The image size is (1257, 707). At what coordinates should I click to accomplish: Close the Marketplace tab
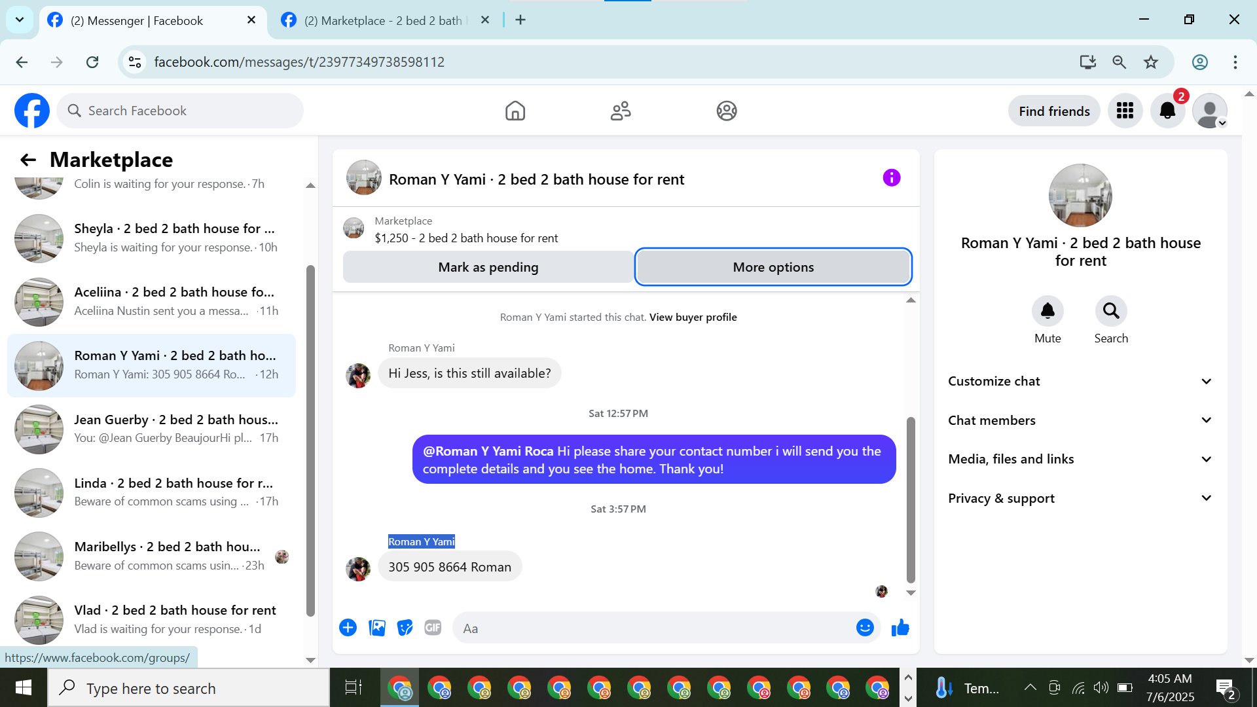coord(485,20)
